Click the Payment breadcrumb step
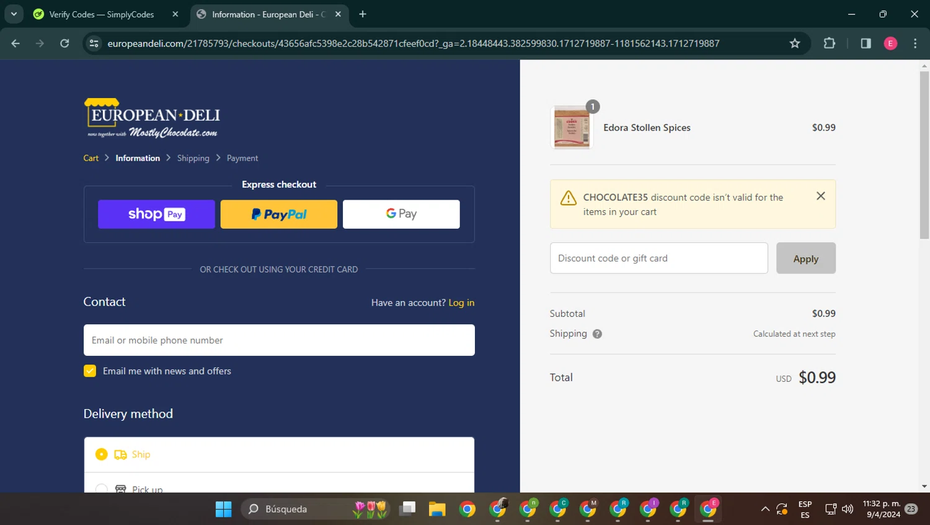 click(x=242, y=158)
